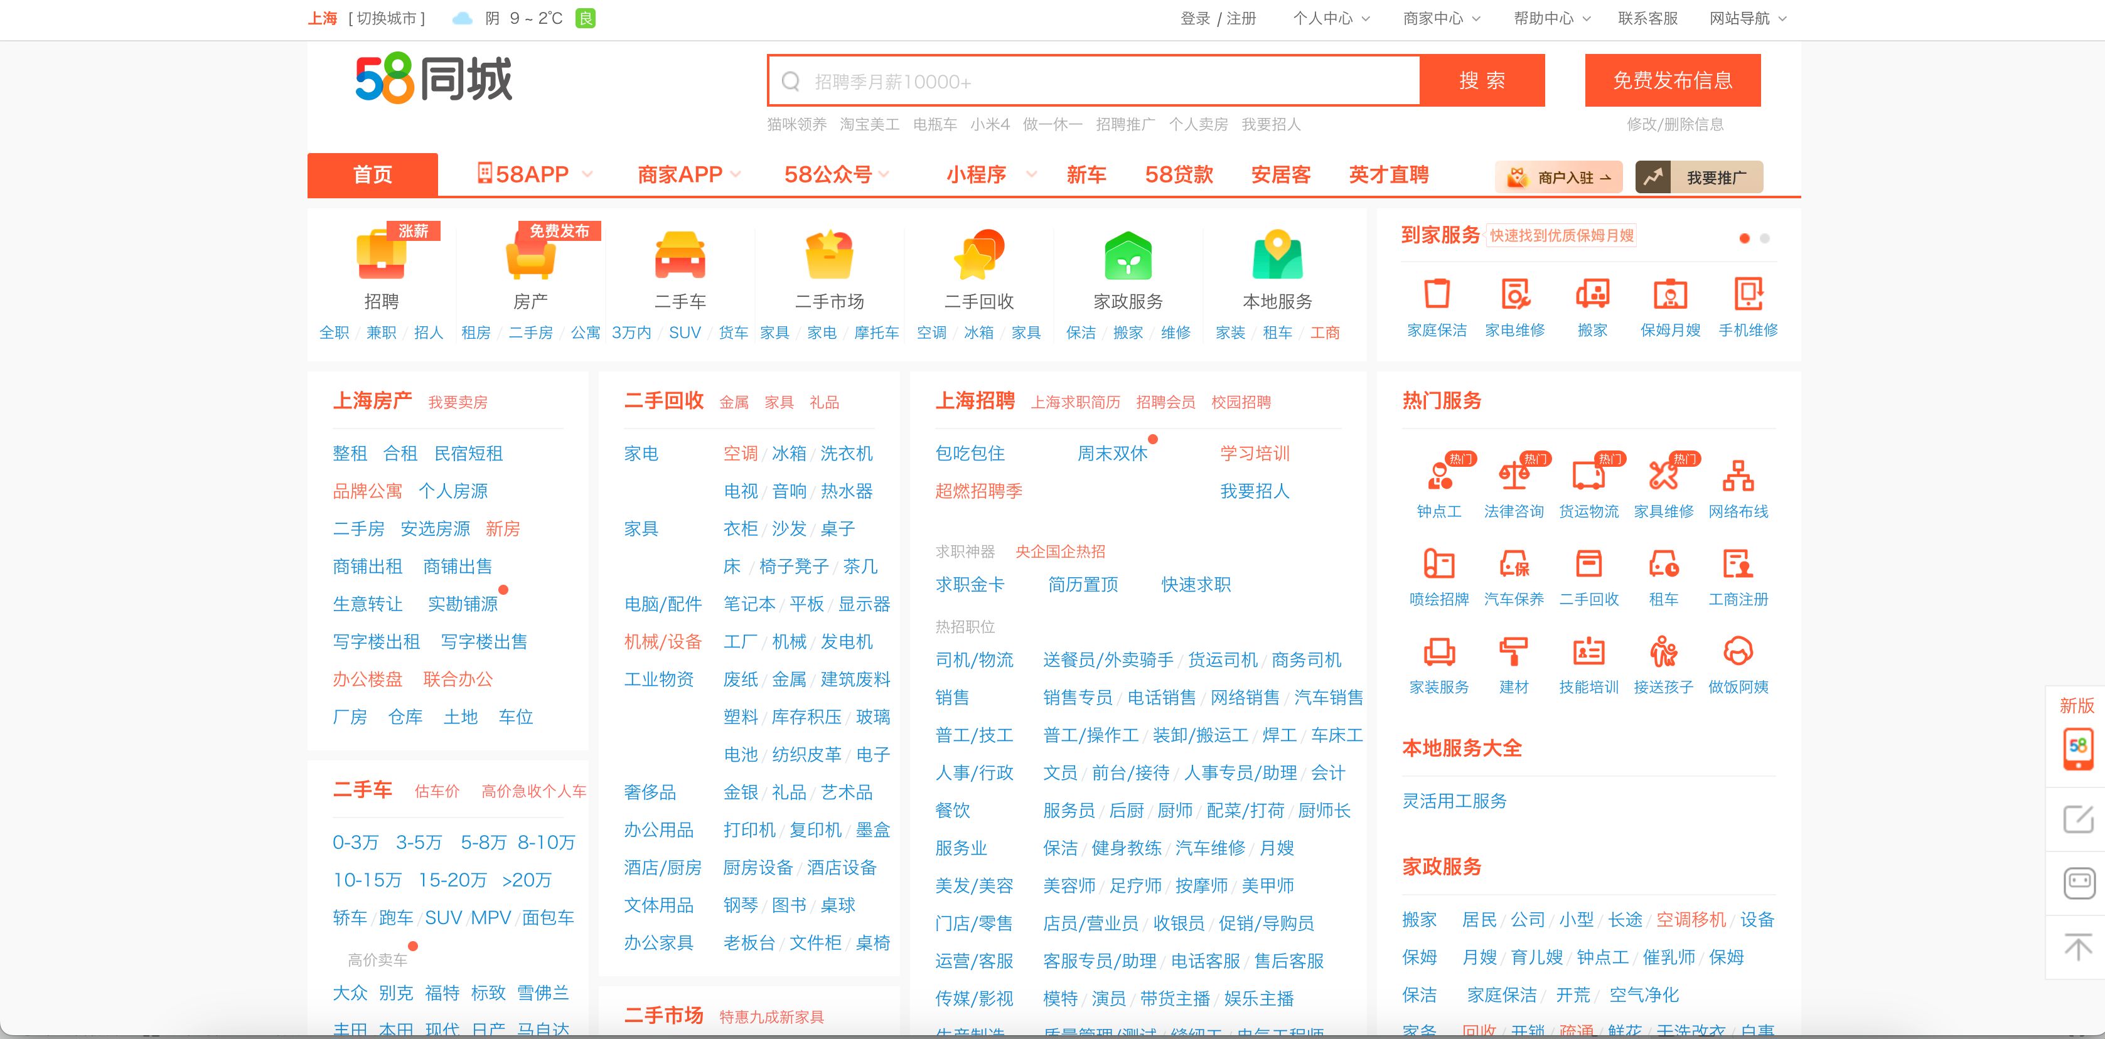Click the 搬家 service icon
Viewport: 2105px width, 1039px height.
point(1593,293)
